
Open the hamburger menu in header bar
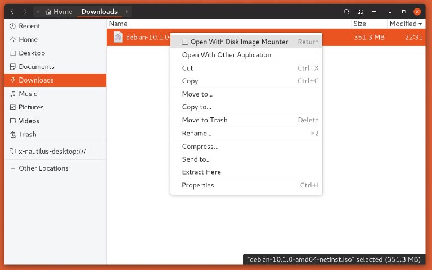tap(374, 11)
